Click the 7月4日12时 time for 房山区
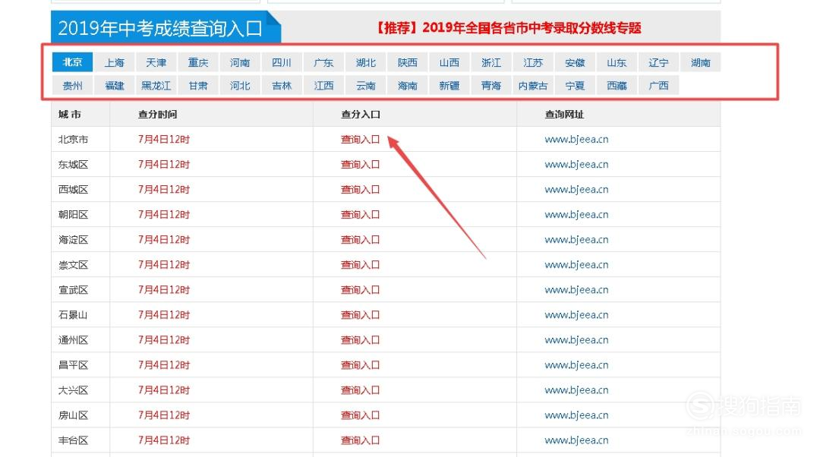 tap(164, 415)
